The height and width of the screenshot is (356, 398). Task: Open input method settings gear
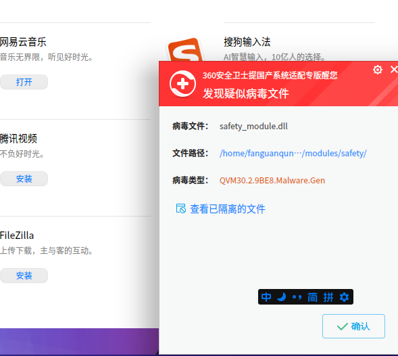pos(344,297)
